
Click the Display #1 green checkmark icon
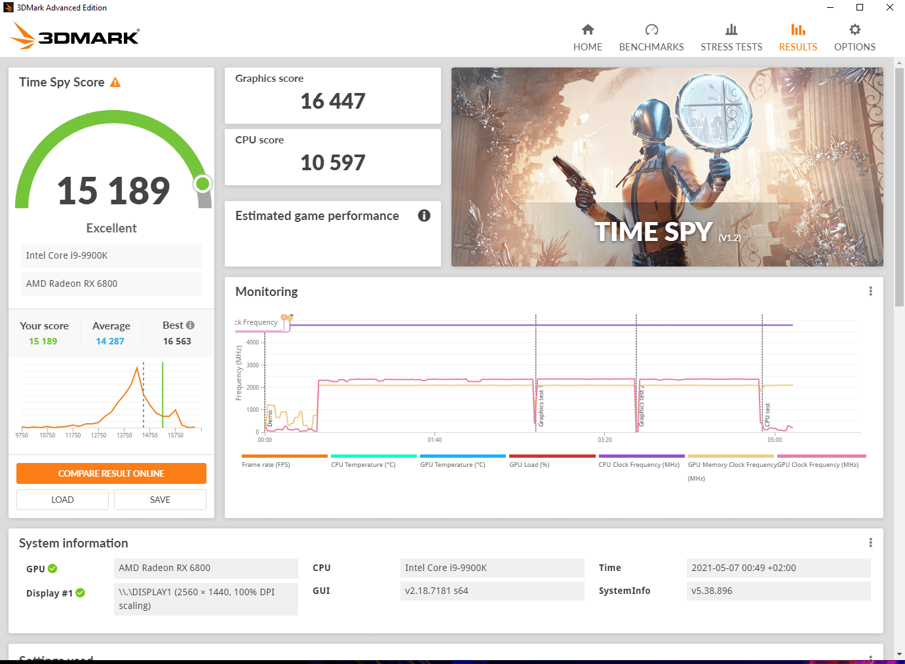pyautogui.click(x=80, y=593)
